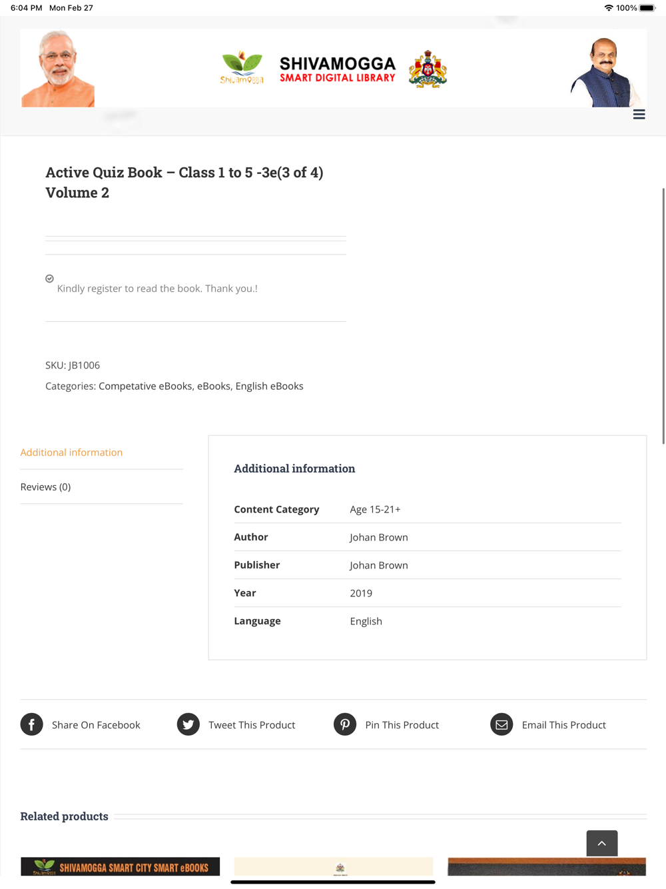The height and width of the screenshot is (889, 666).
Task: Select Email This Product link
Action: [x=563, y=725]
